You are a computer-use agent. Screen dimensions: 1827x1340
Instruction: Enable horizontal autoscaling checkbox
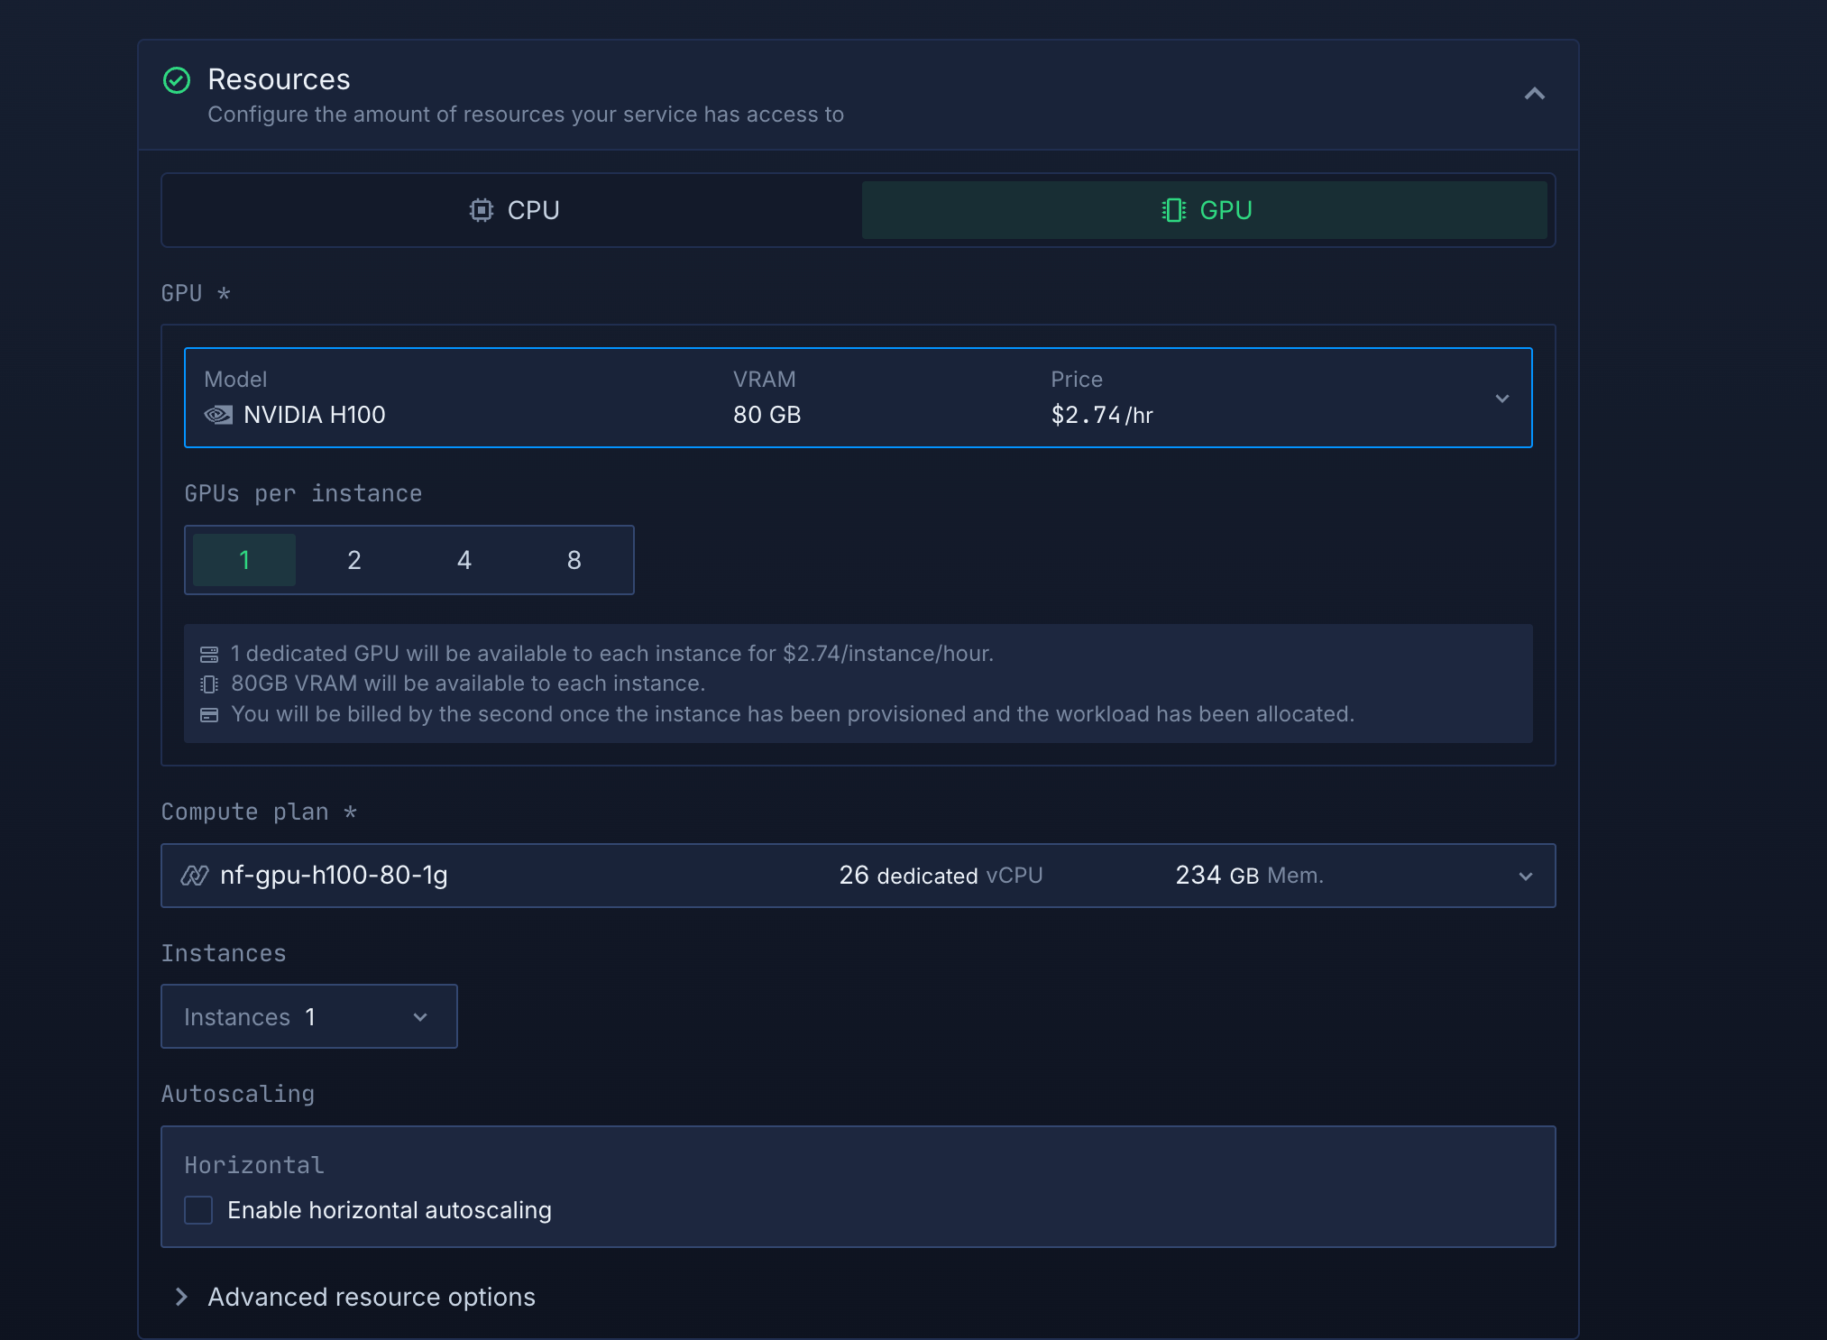coord(198,1210)
